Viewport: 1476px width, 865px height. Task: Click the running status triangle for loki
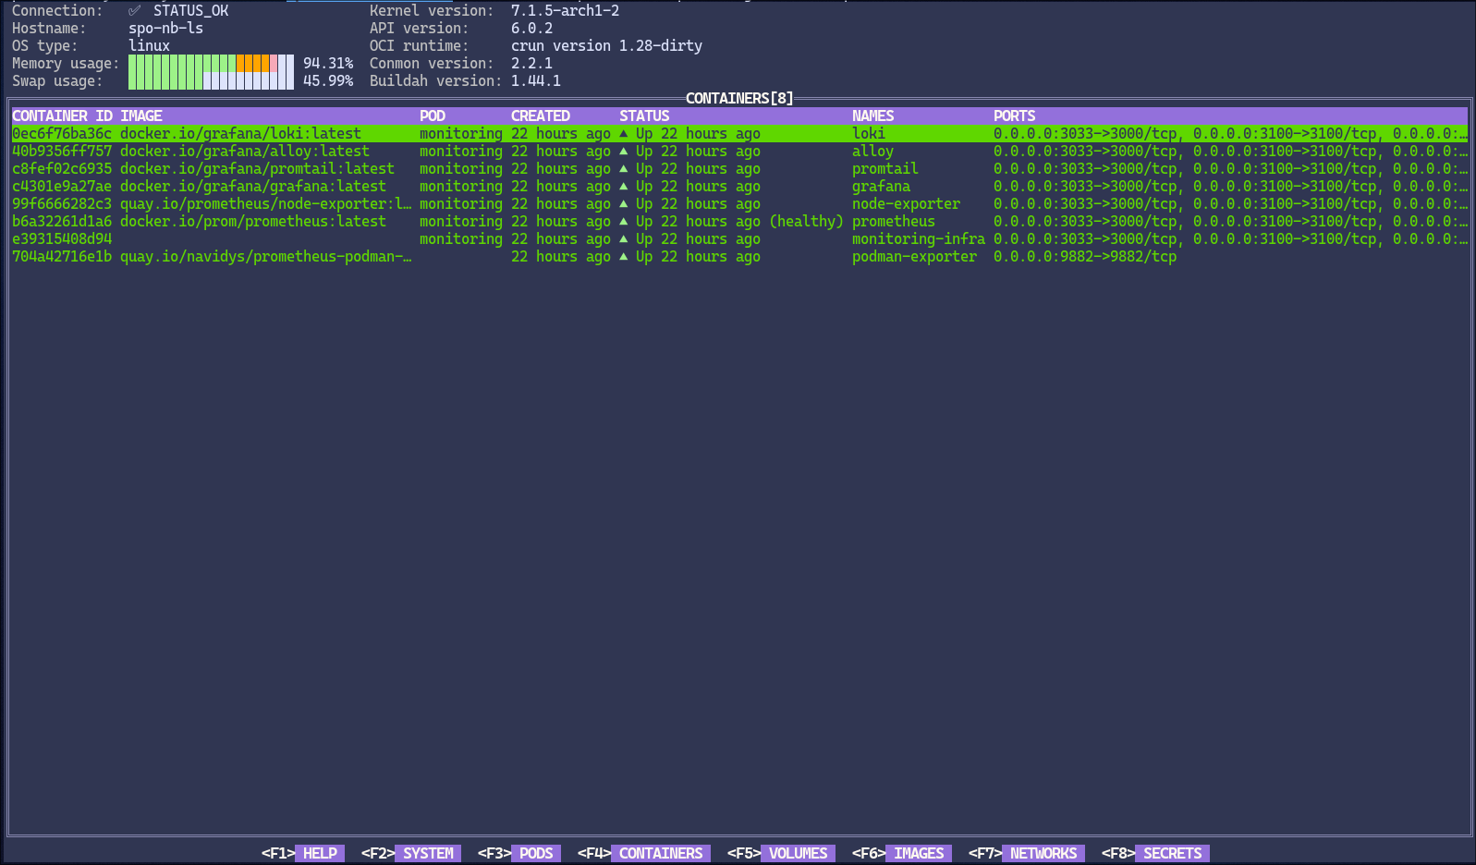(623, 133)
